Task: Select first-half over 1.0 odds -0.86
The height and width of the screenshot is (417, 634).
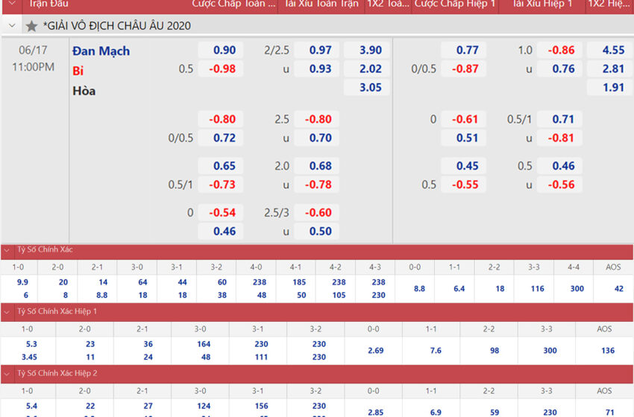Action: point(562,51)
